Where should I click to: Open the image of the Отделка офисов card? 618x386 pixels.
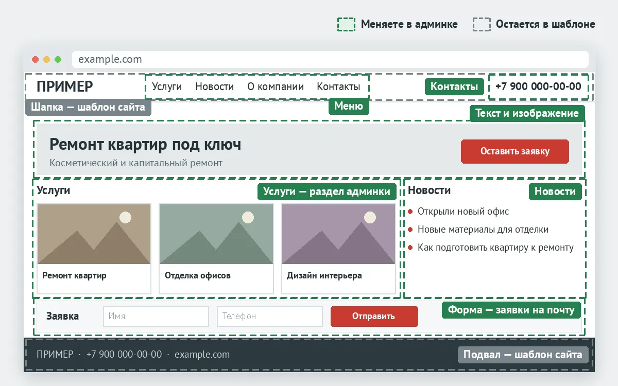pos(216,234)
